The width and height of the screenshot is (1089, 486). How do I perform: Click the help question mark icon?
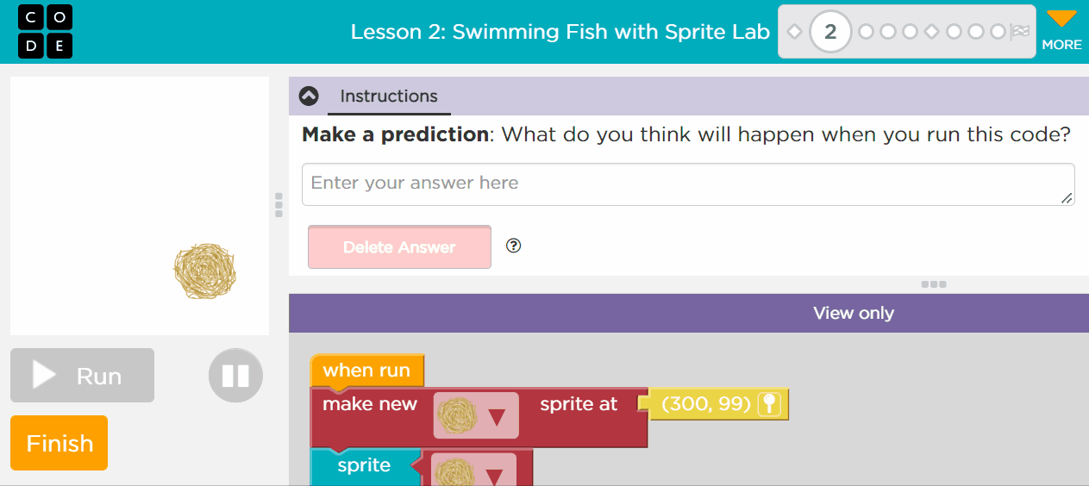tap(514, 246)
